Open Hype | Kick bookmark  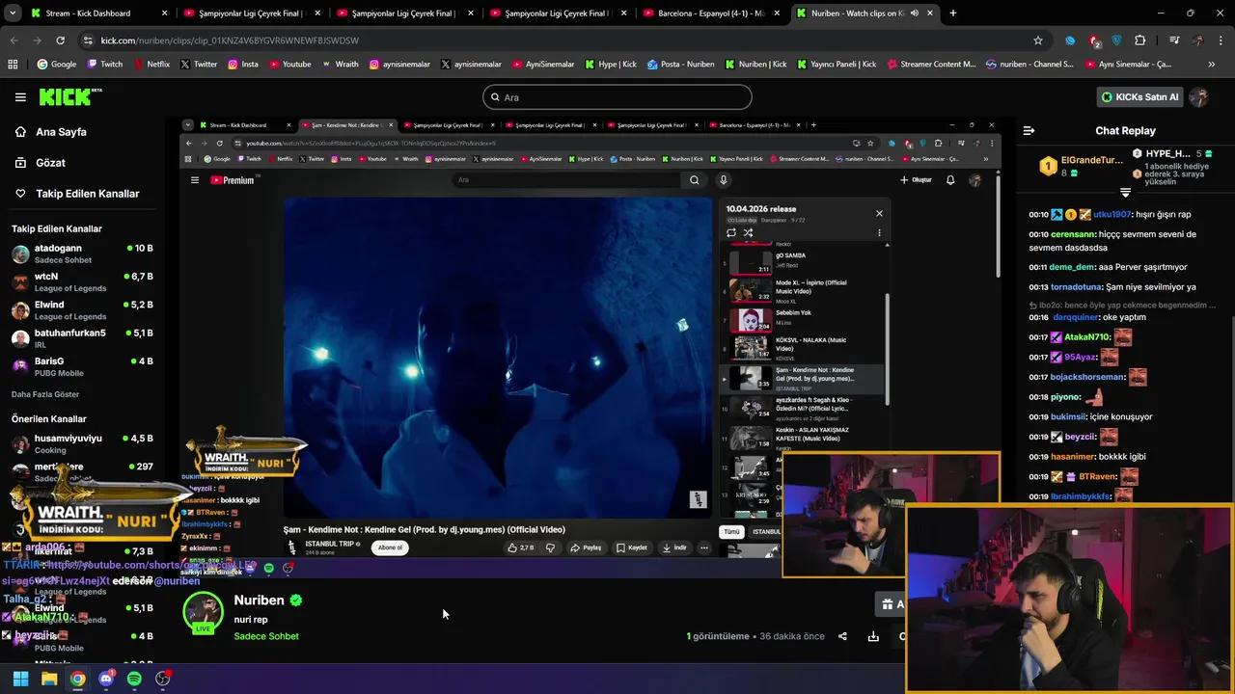pos(611,65)
